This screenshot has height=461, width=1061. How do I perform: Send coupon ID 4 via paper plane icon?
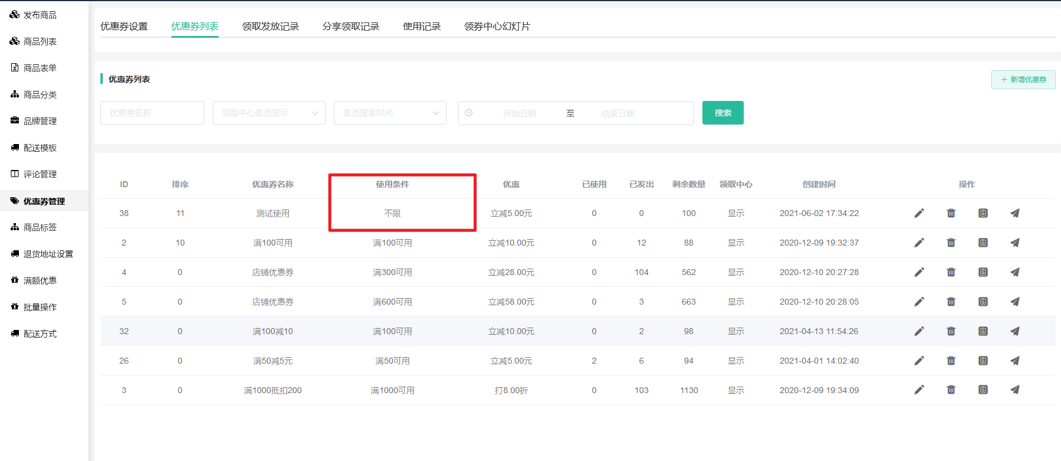[1015, 272]
